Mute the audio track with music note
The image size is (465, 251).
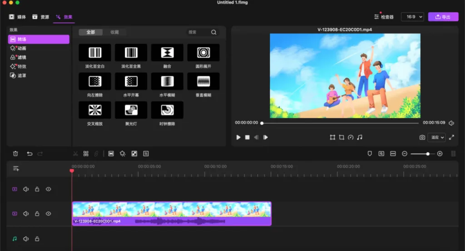(26, 239)
